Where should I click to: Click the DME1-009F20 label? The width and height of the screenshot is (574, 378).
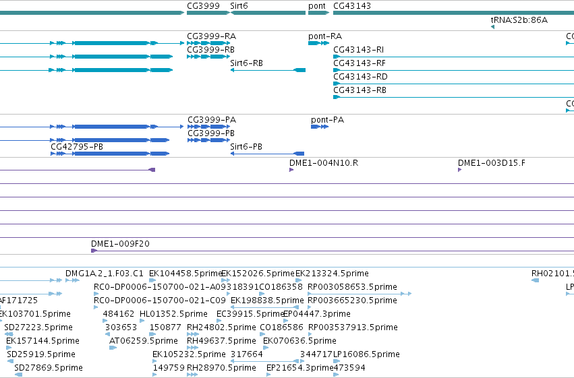(120, 244)
